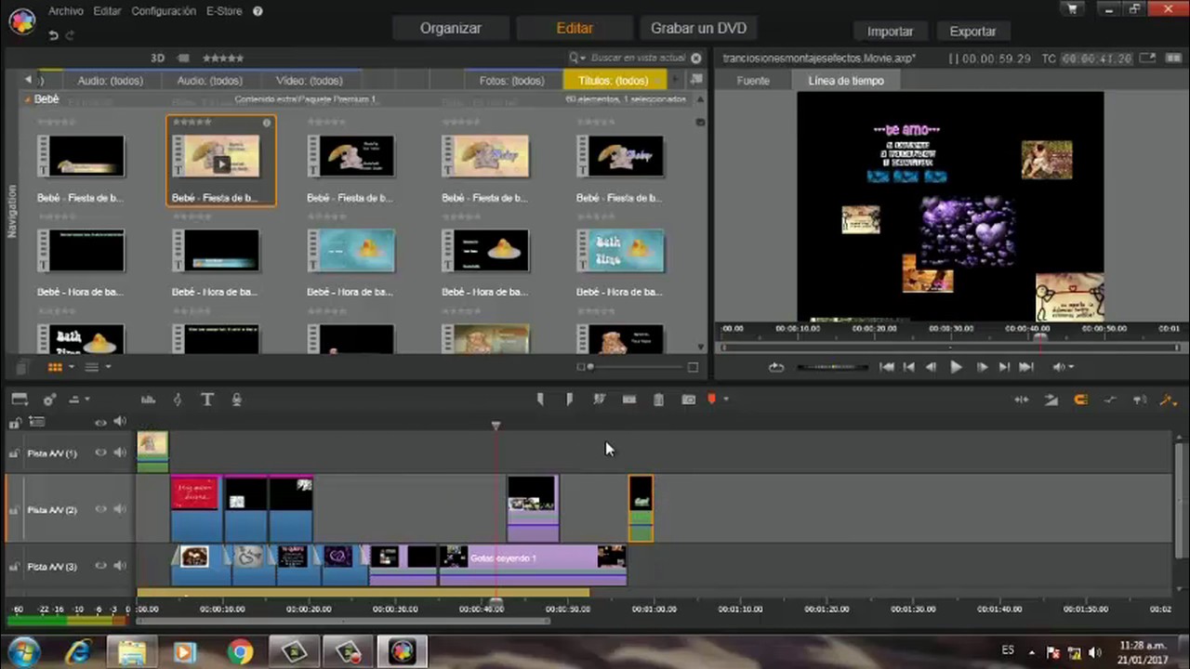Mute audio of Pista A/V (2)
The width and height of the screenshot is (1190, 669).
[119, 509]
